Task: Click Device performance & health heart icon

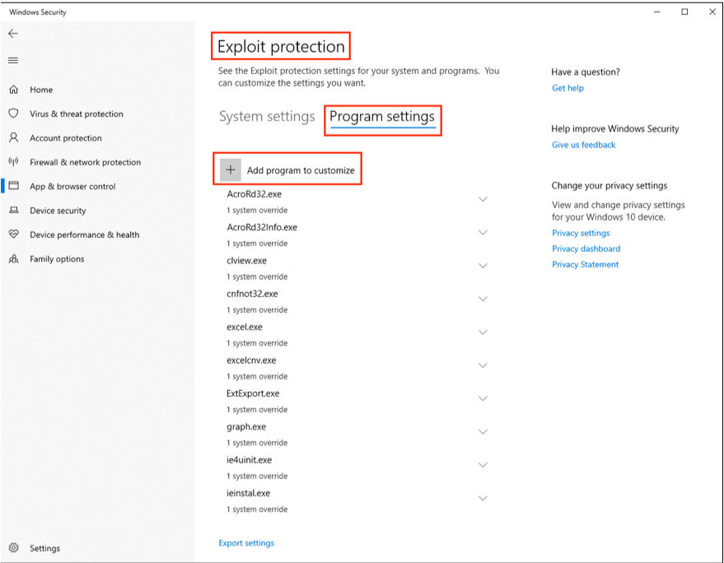Action: tap(14, 234)
